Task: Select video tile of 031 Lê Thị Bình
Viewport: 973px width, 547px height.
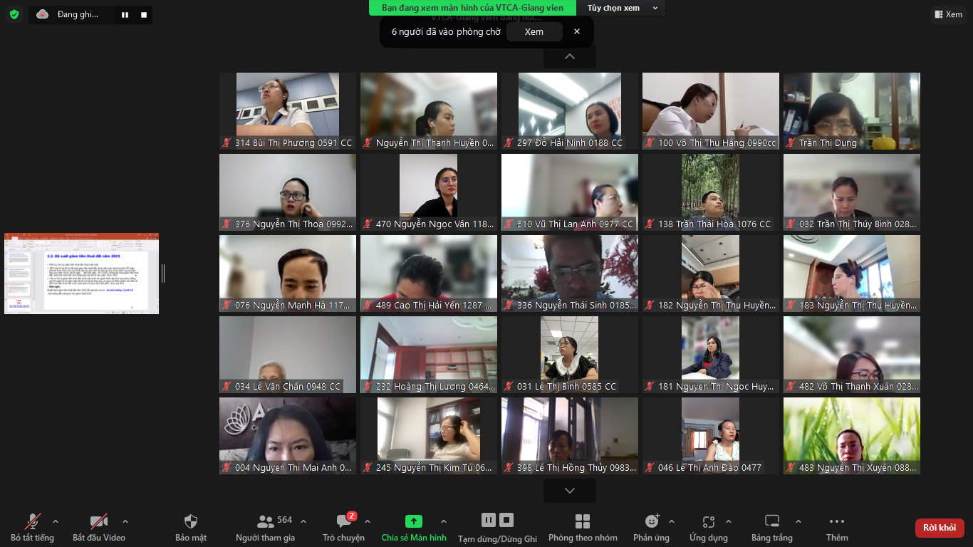Action: pos(570,355)
